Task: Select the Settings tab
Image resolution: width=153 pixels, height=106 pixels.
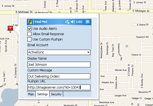Action: pyautogui.click(x=42, y=94)
